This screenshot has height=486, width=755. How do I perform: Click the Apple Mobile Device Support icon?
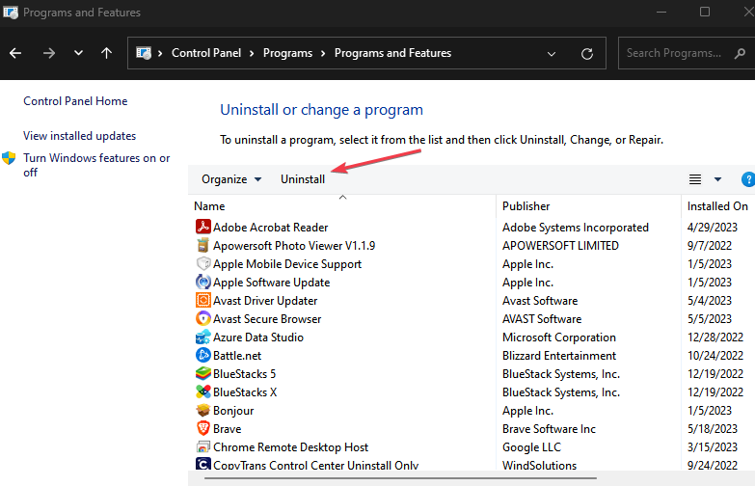point(203,263)
